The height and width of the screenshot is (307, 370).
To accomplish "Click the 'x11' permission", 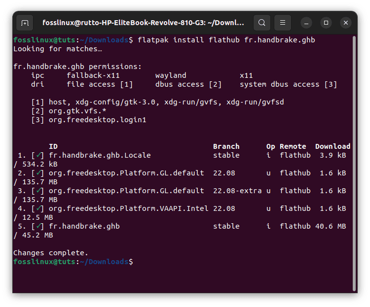I will 246,76.
